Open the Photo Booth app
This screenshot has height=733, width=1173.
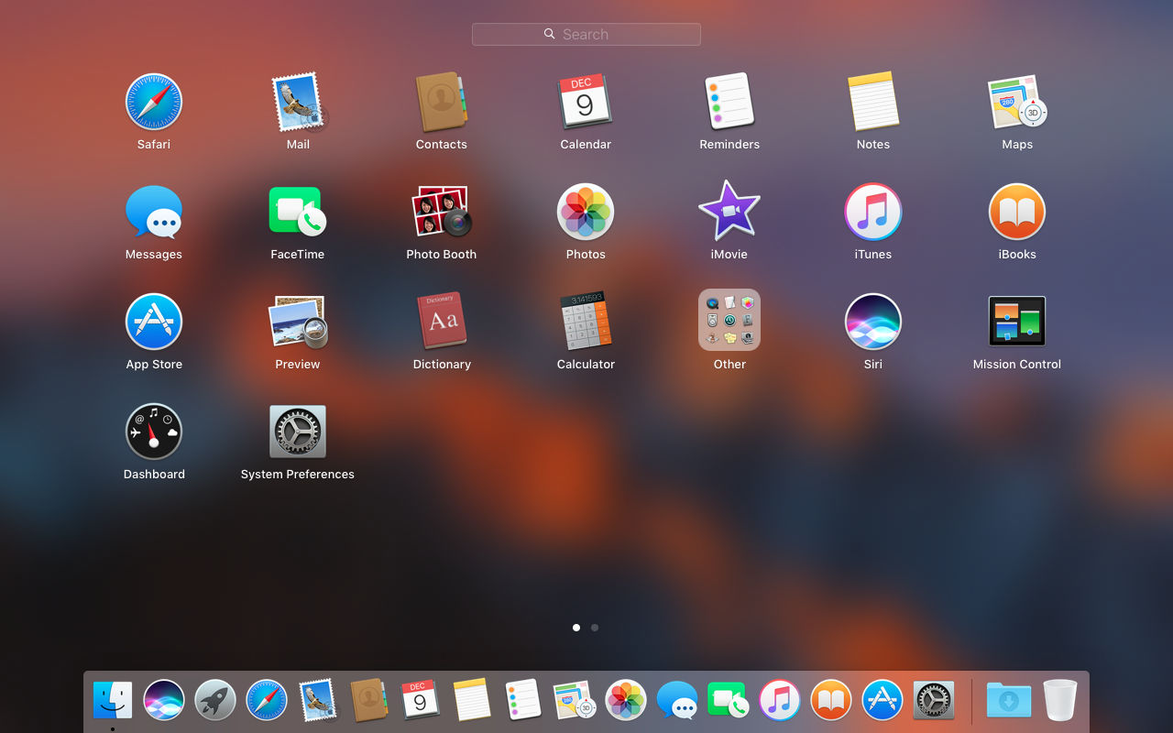pos(442,212)
